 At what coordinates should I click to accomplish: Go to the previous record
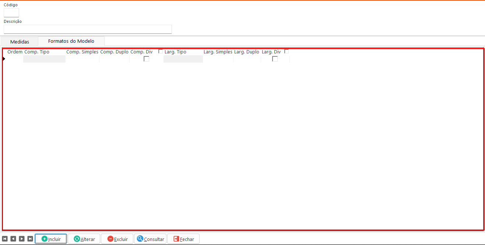[x=13, y=239]
